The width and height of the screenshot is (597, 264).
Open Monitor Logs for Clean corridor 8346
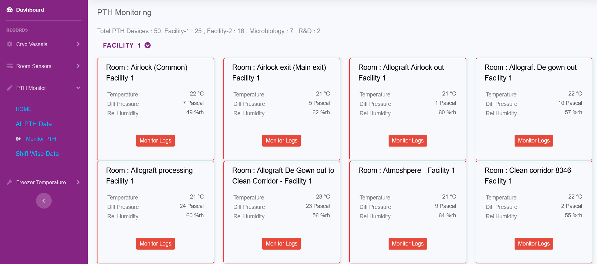coord(533,244)
